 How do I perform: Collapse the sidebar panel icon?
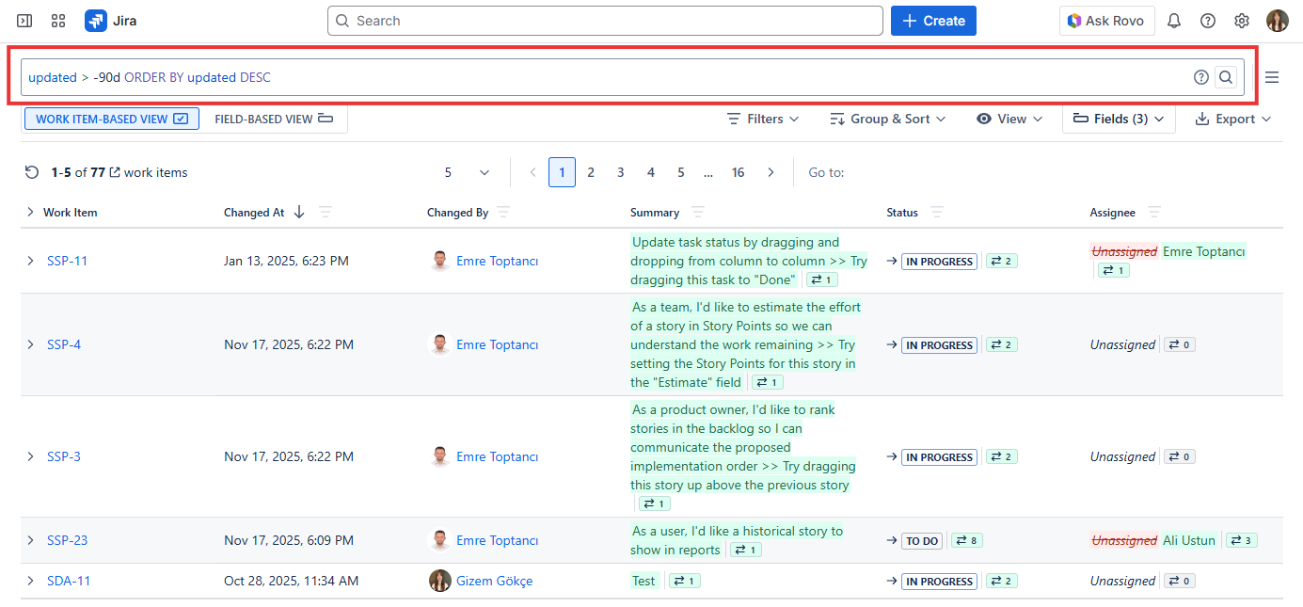(x=24, y=21)
